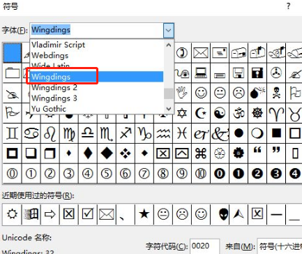Select the black solid circle symbol
302x254 pixels.
[239, 133]
